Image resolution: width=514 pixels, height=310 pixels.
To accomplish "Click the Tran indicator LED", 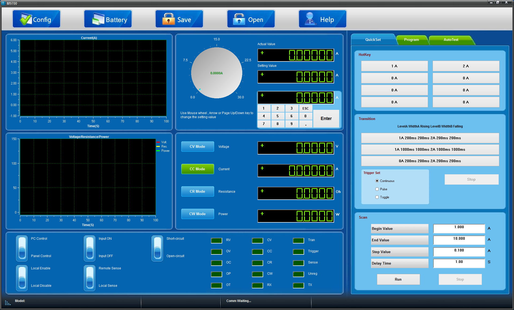I will tap(298, 240).
